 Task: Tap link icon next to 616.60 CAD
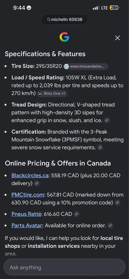pyautogui.click(x=76, y=214)
